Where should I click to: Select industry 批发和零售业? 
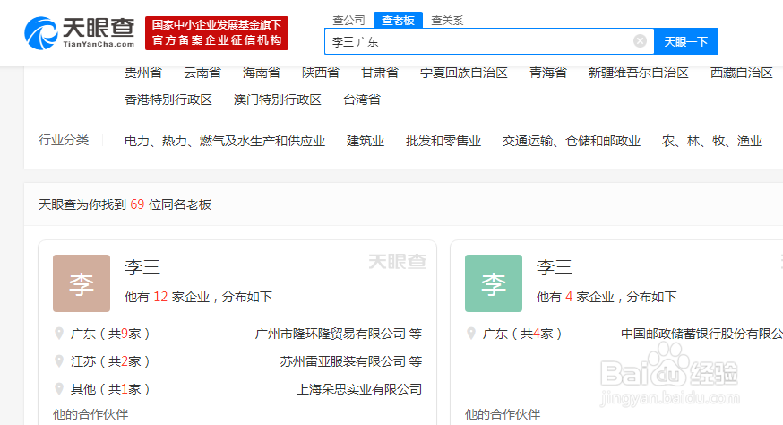[443, 141]
